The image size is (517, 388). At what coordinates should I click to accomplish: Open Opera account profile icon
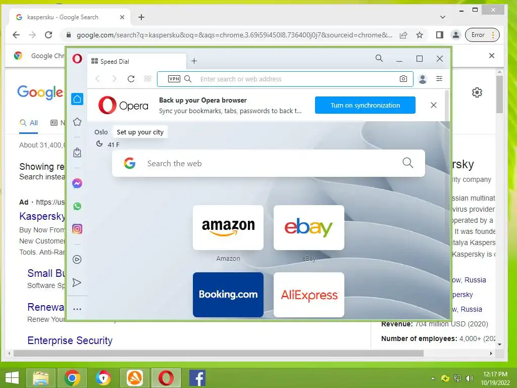[423, 79]
